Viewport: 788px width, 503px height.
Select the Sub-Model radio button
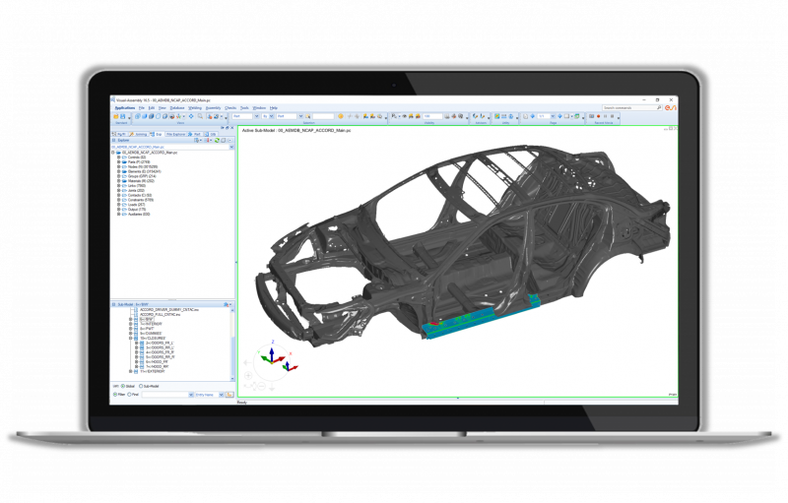[x=141, y=386]
